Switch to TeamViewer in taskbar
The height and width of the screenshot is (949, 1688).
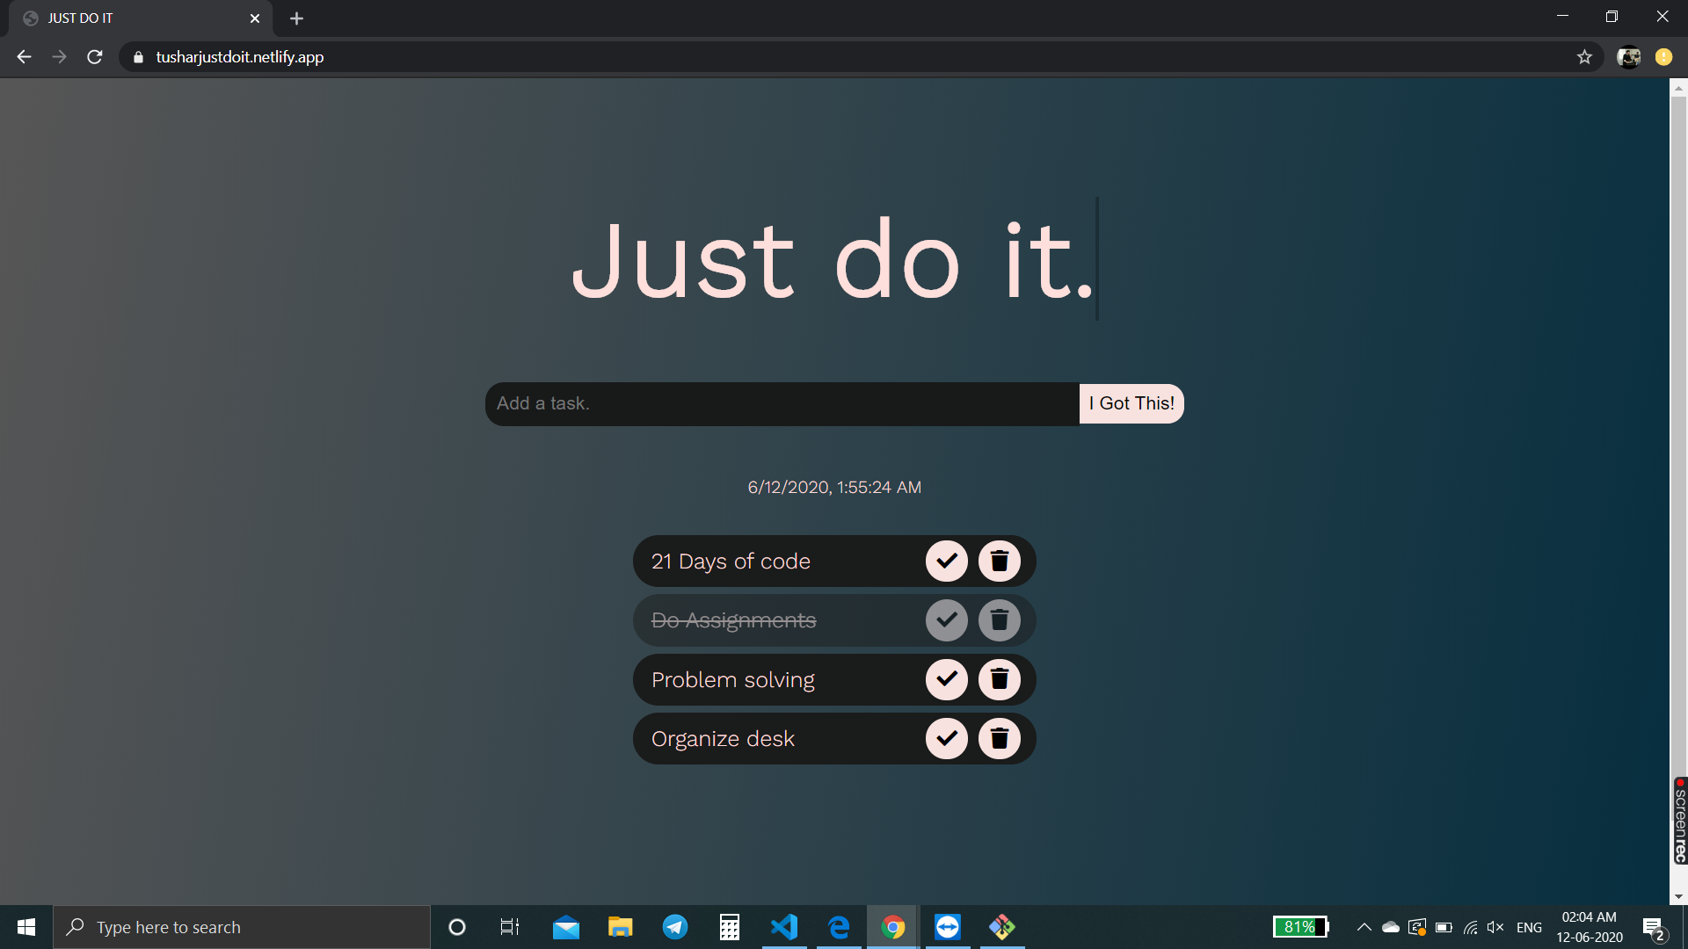click(x=948, y=927)
